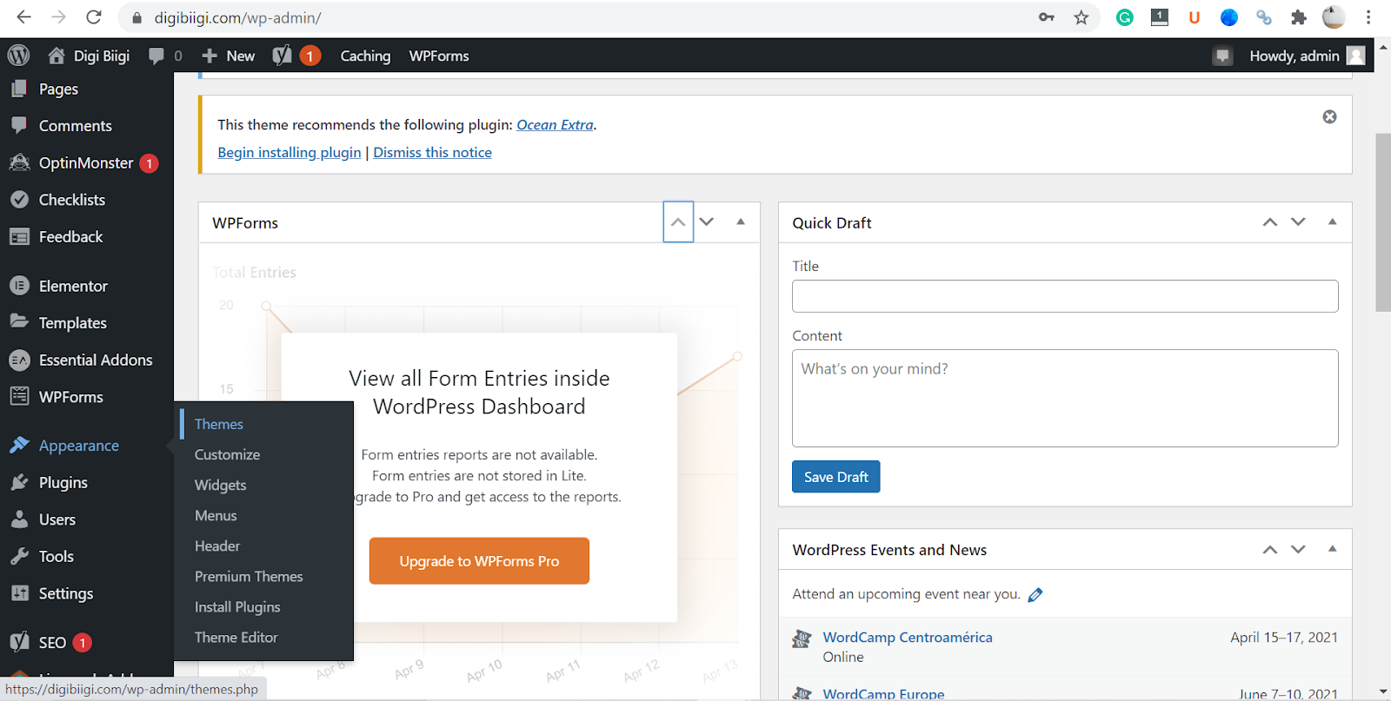Open Chrome extensions puzzle icon
Image resolution: width=1391 pixels, height=701 pixels.
pyautogui.click(x=1299, y=17)
